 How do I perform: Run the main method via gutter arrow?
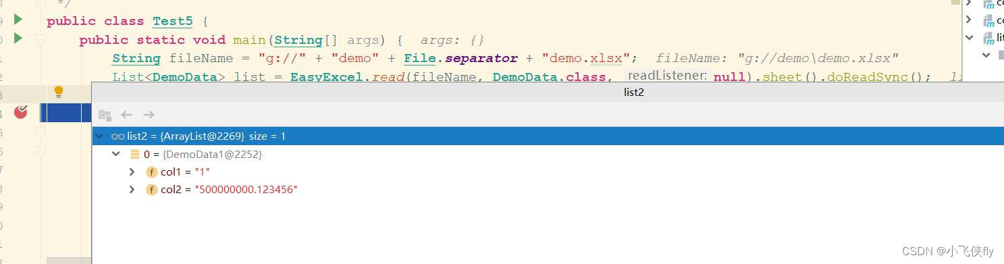click(18, 38)
